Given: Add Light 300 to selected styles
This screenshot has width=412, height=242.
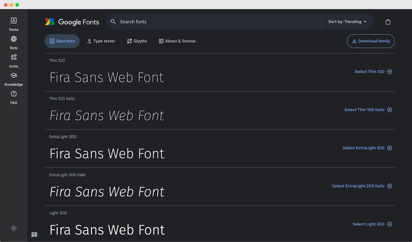Looking at the screenshot, I should click(372, 224).
